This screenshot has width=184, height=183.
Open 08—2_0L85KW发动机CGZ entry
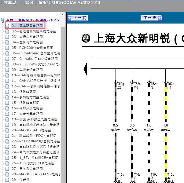coord(36,64)
